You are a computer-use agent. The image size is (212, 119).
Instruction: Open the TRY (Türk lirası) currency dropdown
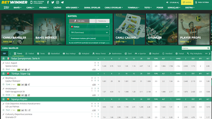[x=89, y=32]
